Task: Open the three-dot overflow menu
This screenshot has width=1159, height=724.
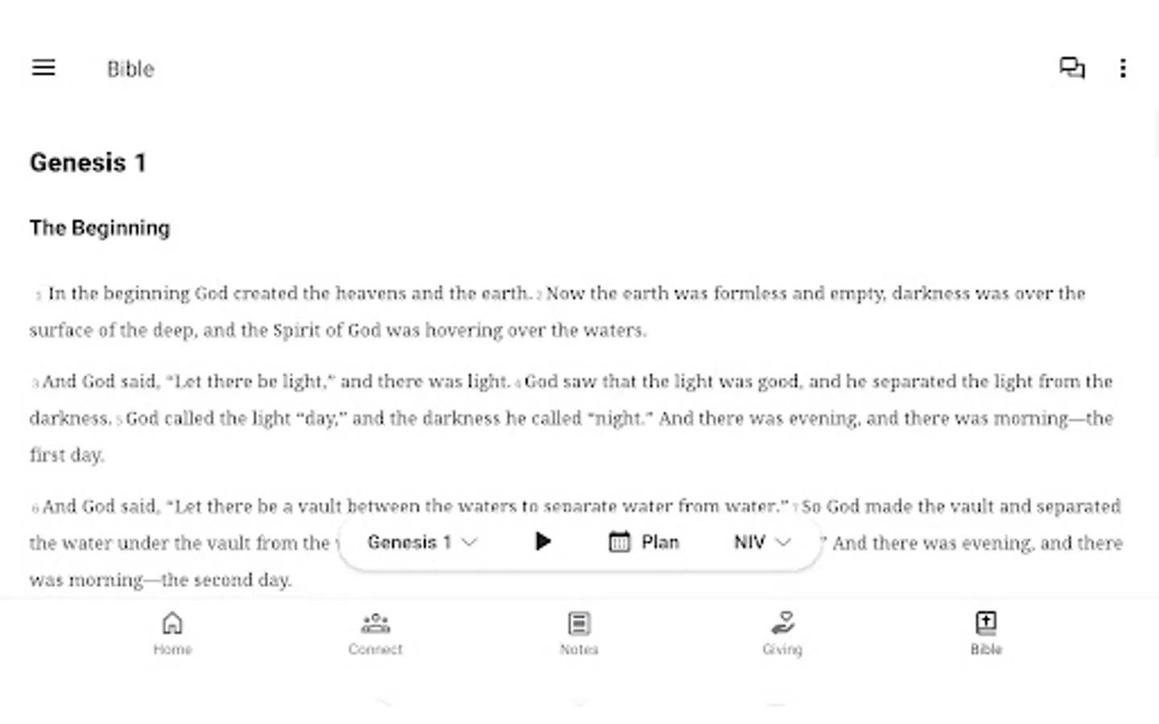Action: click(1123, 68)
